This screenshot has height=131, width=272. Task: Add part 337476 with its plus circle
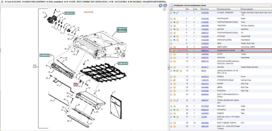tap(171, 117)
